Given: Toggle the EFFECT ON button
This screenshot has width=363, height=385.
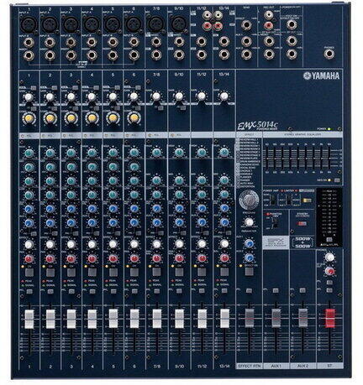Looking at the screenshot, I should pyautogui.click(x=249, y=271).
